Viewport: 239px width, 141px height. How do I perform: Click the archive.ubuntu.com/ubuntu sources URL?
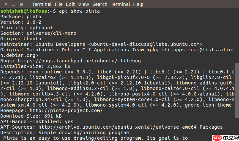[x=85, y=127]
